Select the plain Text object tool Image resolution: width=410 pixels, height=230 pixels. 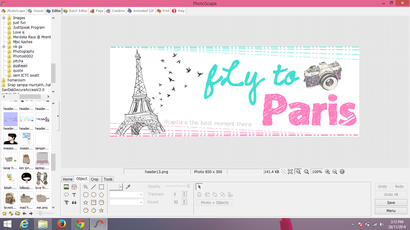[x=74, y=195]
